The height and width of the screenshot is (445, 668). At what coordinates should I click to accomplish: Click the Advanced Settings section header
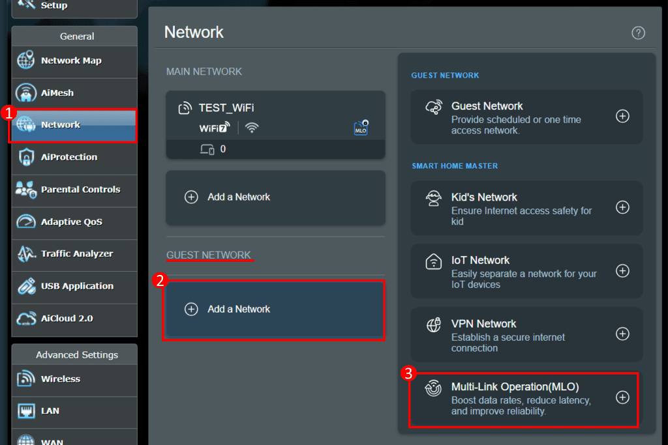(77, 355)
